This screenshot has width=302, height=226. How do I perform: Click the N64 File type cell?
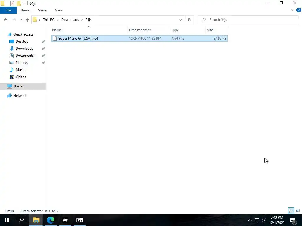pos(178,39)
